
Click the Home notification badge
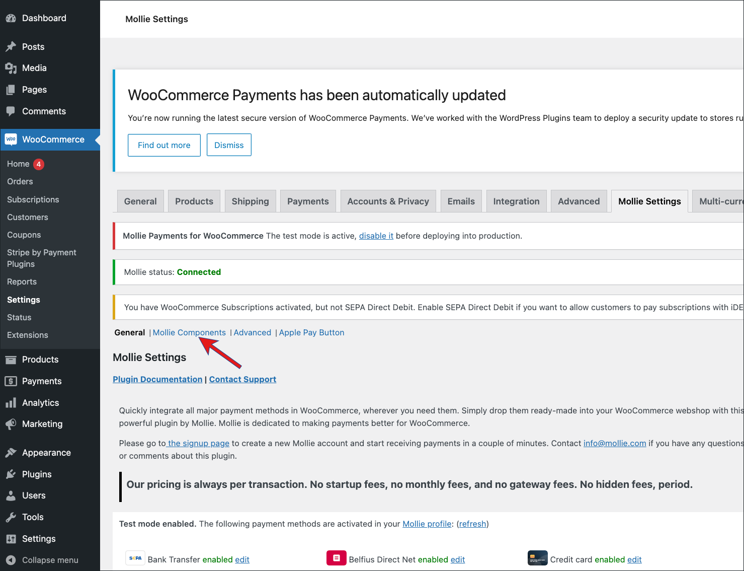(39, 164)
